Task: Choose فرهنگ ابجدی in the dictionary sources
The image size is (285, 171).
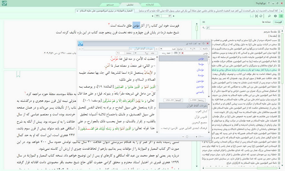Action: (184, 128)
